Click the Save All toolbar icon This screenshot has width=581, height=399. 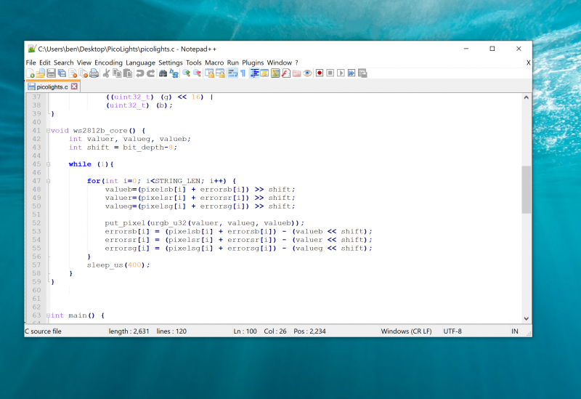click(x=62, y=73)
